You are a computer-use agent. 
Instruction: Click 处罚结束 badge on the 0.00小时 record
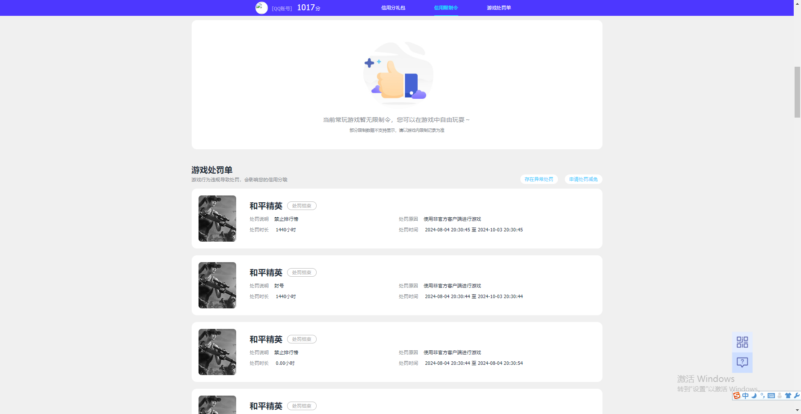click(302, 339)
